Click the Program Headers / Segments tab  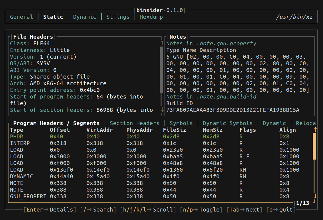[54, 123]
